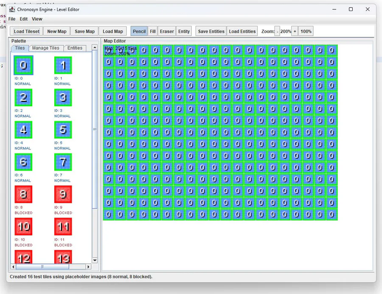Choose tile 5 in the palette
The image size is (382, 294).
63,130
